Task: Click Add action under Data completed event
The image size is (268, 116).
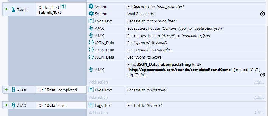Action: pyautogui.click(x=98, y=97)
